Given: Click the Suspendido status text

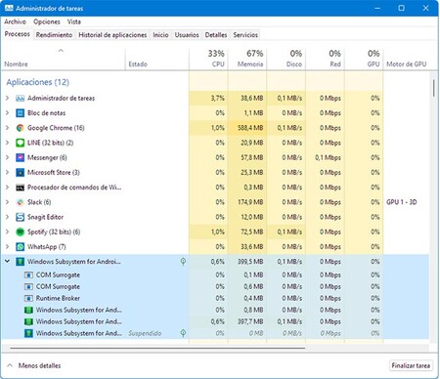Looking at the screenshot, I should click(x=145, y=333).
